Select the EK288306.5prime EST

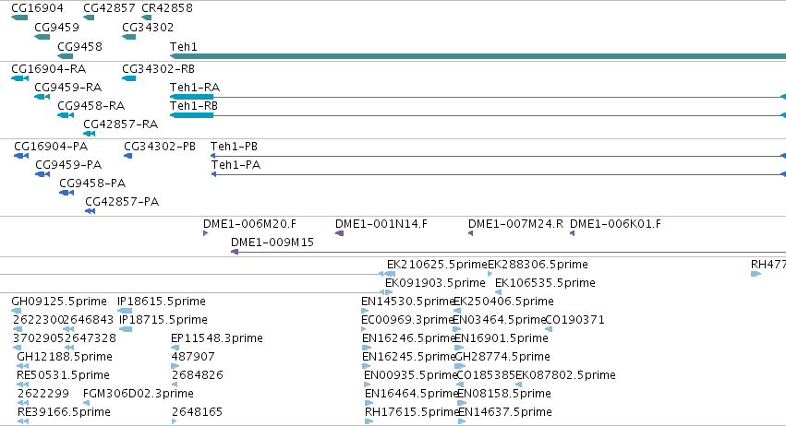[490, 274]
